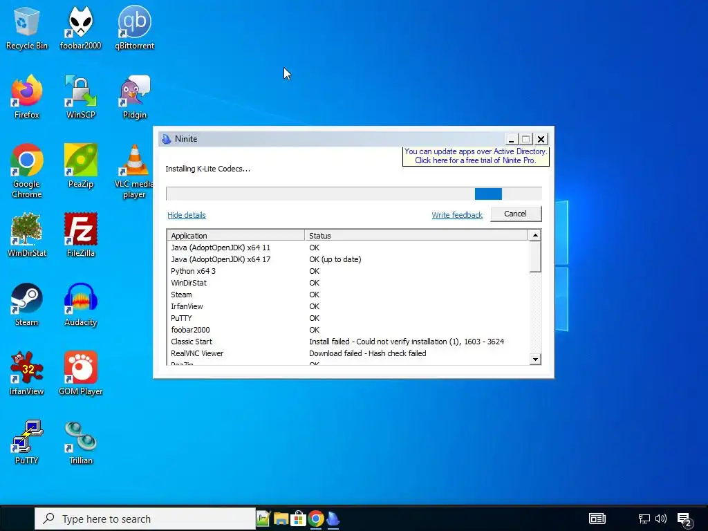Click the Ninite icon in the taskbar

point(333,519)
